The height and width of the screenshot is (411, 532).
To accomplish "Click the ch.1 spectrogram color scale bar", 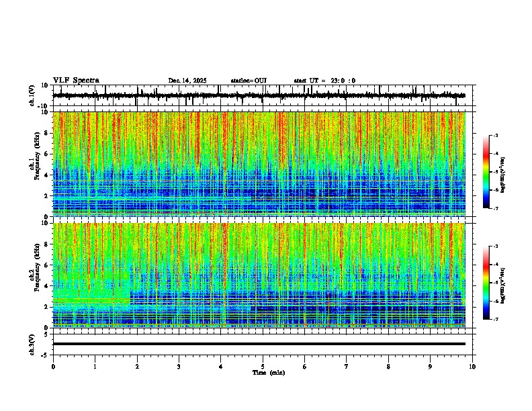I will point(486,171).
